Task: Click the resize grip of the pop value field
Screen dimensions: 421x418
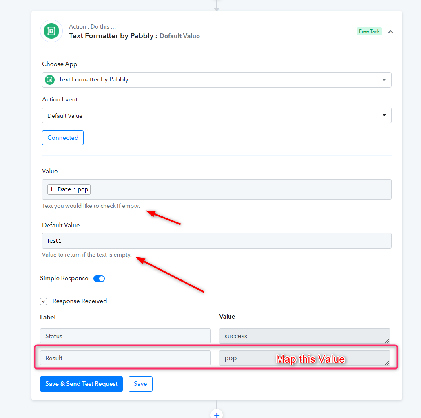Action: click(387, 363)
